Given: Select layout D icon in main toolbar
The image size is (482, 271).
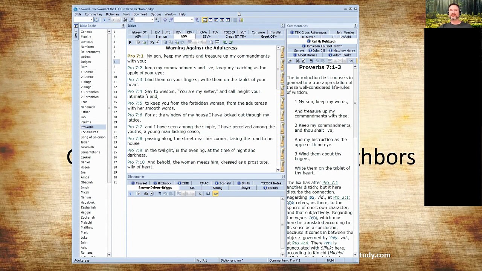Looking at the screenshot, I should pos(222,20).
